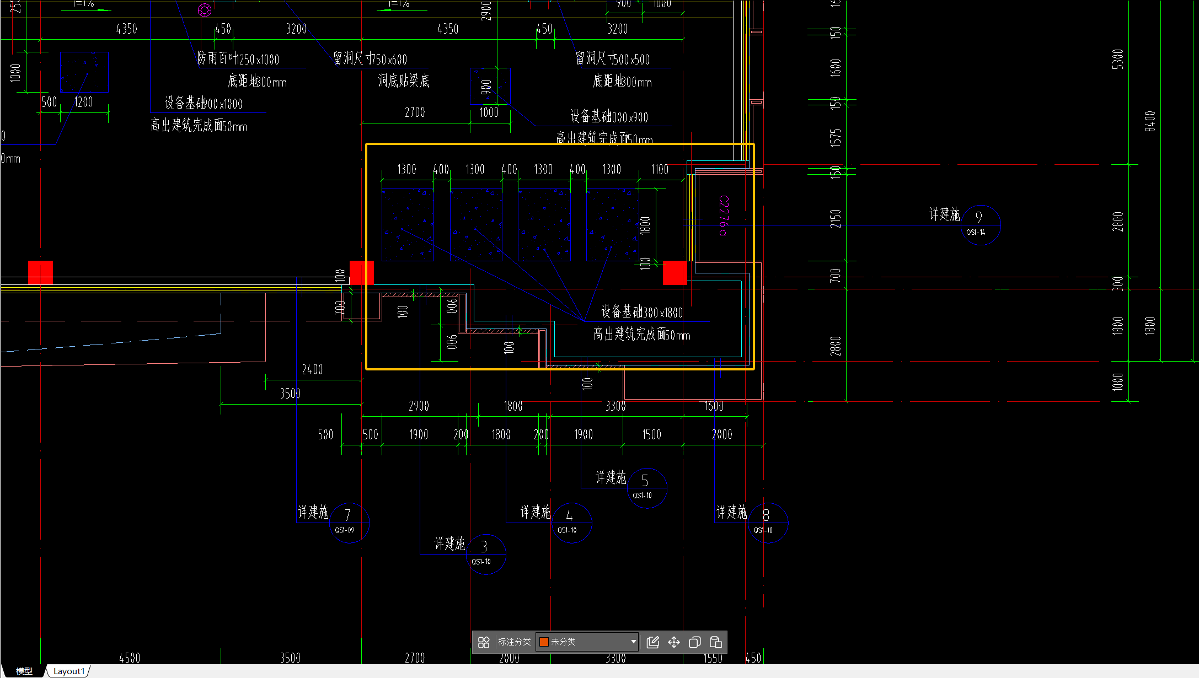Click the 标注分类 label
Viewport: 1199px width, 678px height.
click(514, 642)
